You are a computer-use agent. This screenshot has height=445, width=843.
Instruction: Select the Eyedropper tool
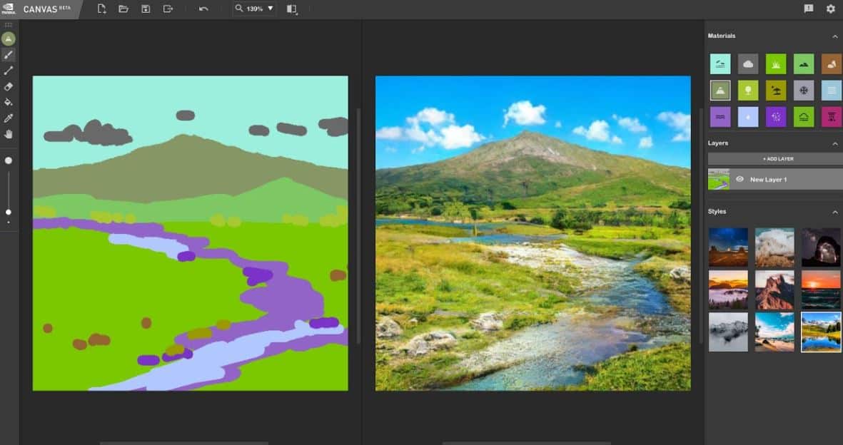[9, 118]
